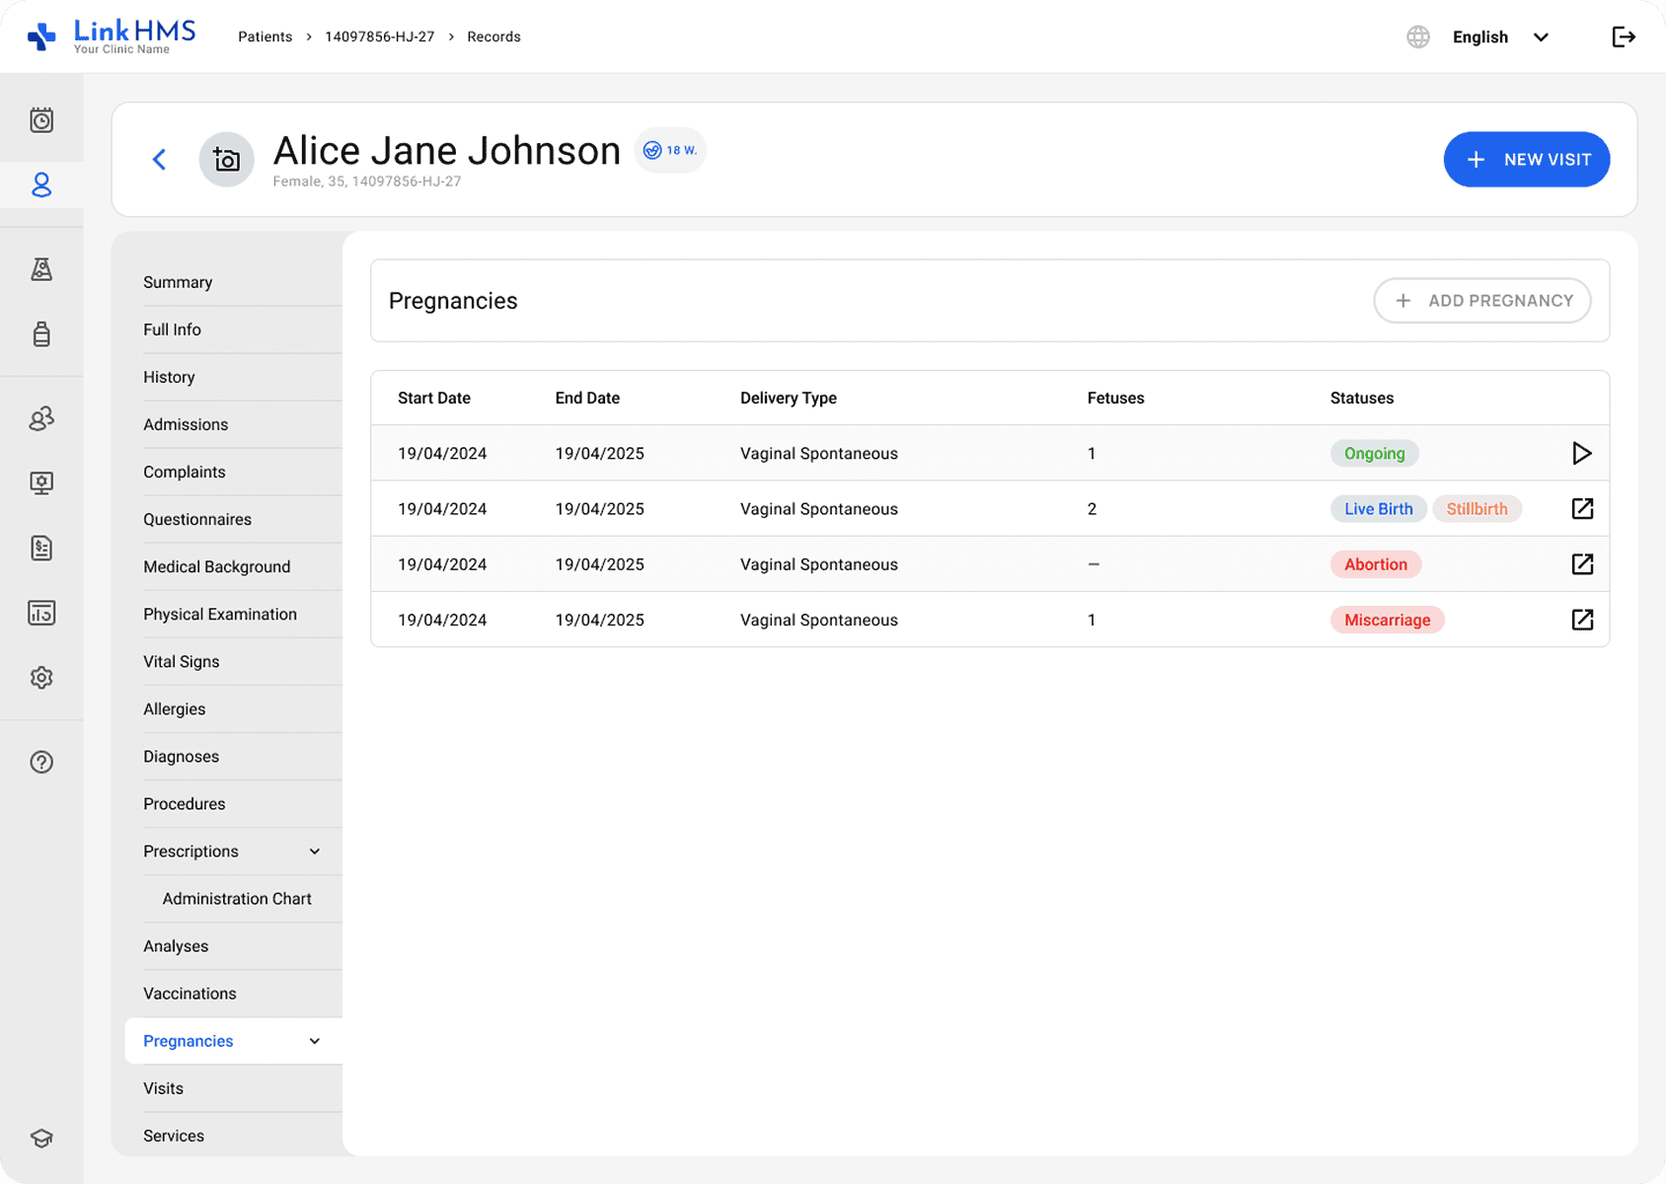Open settings gear in sidebar
Viewport: 1666px width, 1184px height.
(41, 678)
